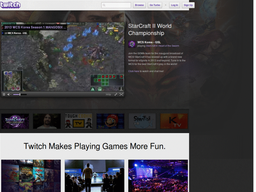256x192 pixels.
Task: Click the WCS Korea - GSL channel avatar
Action: (132, 44)
